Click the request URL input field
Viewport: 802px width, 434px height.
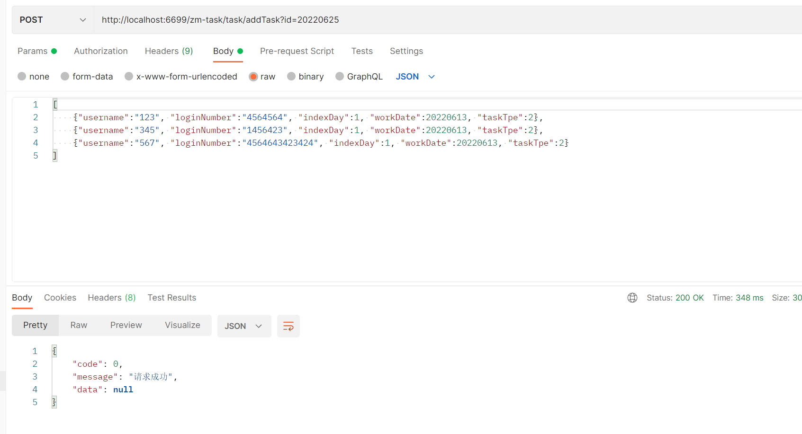click(448, 20)
